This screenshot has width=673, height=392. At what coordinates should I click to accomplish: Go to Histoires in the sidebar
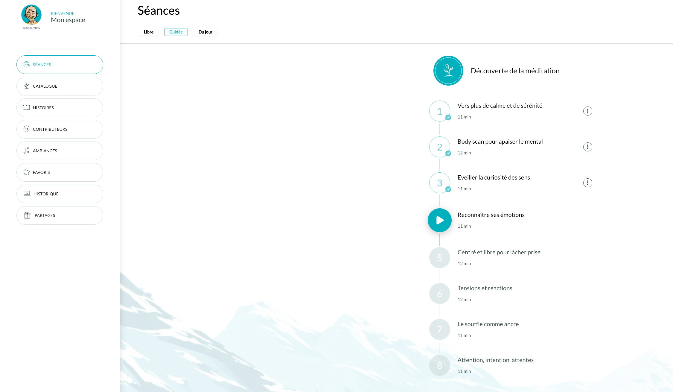[x=60, y=108]
